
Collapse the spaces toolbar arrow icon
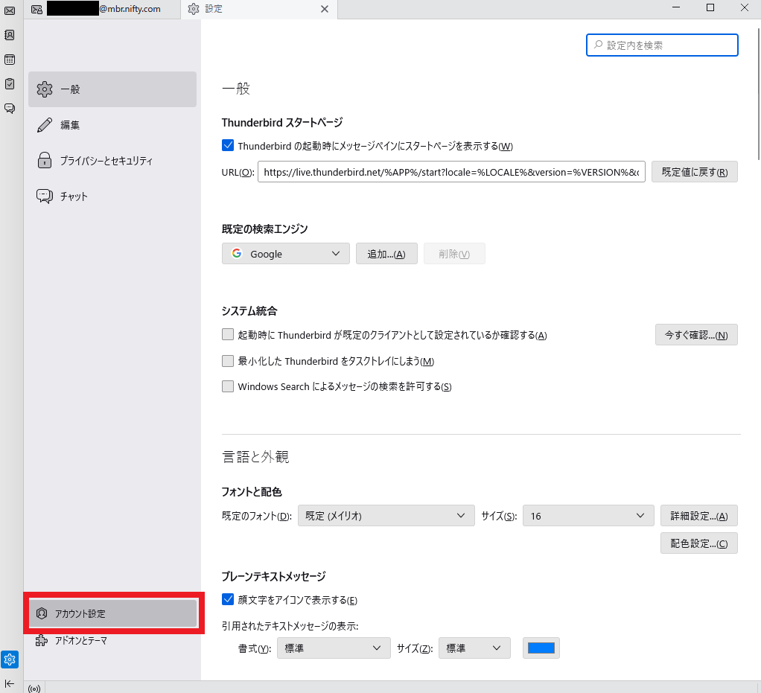[x=10, y=683]
